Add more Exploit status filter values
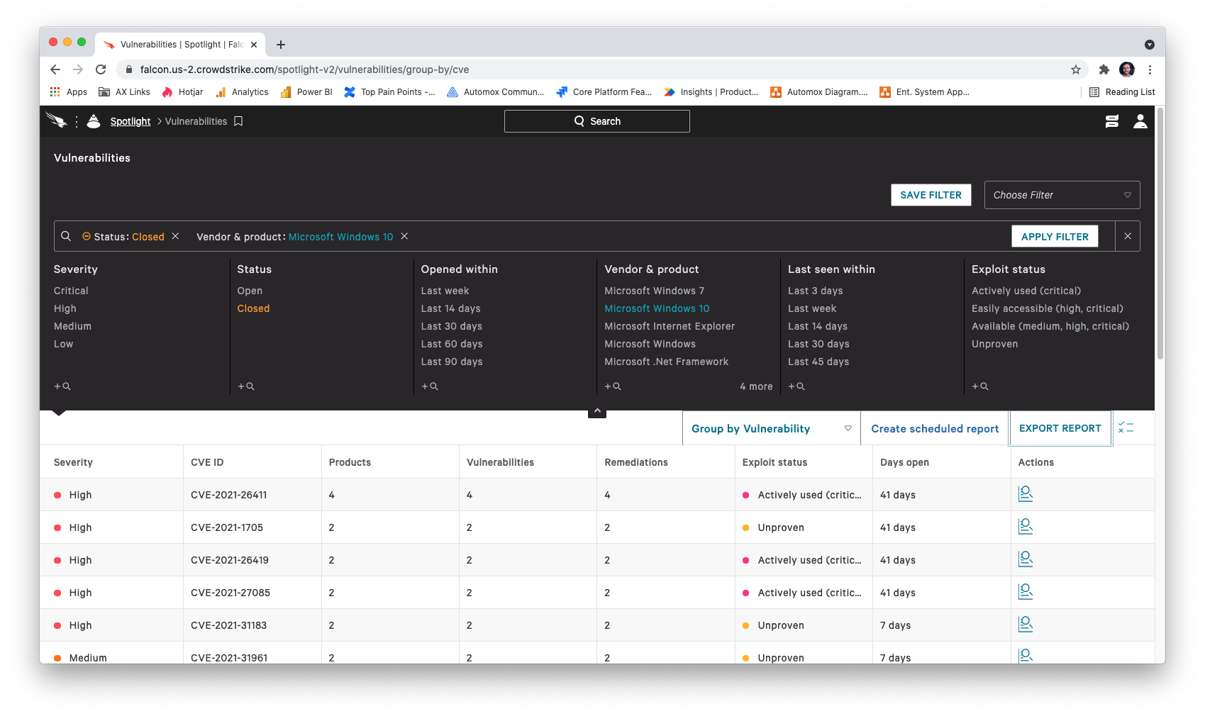Screen dimensions: 1205x716 pyautogui.click(x=980, y=386)
